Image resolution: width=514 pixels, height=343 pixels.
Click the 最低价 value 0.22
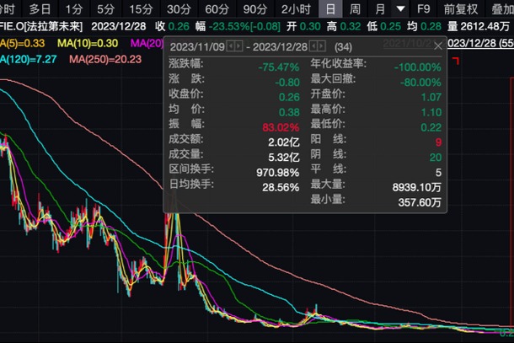click(431, 127)
